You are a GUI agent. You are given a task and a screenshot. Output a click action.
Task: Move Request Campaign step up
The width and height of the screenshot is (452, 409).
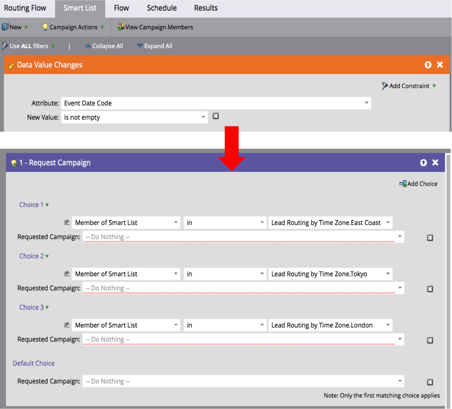point(424,163)
